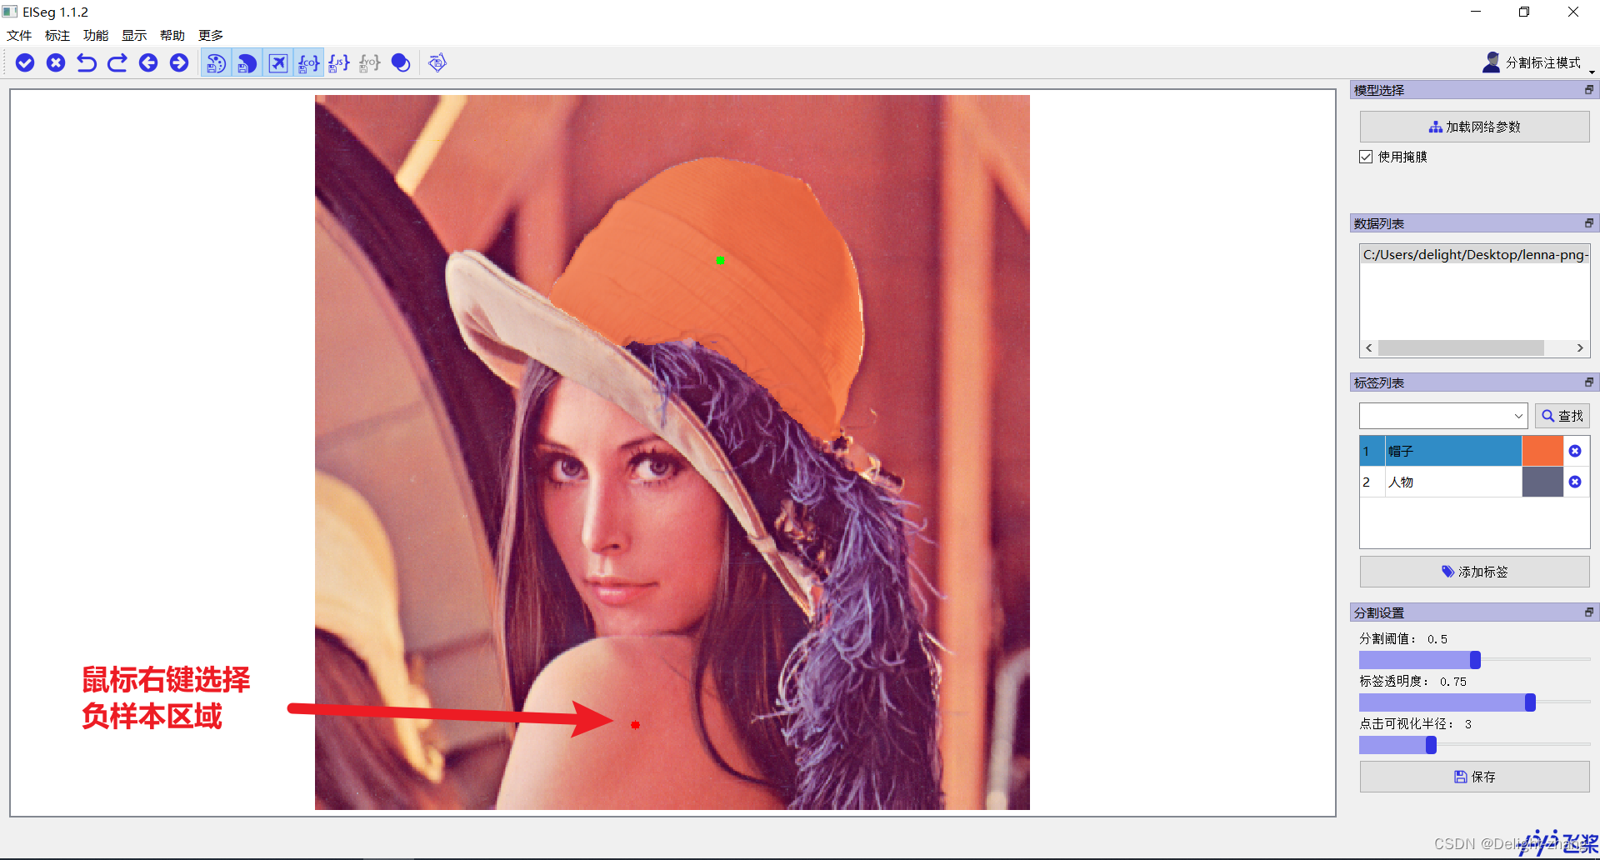Click label index 1 cell
This screenshot has height=860, width=1600.
[1372, 451]
